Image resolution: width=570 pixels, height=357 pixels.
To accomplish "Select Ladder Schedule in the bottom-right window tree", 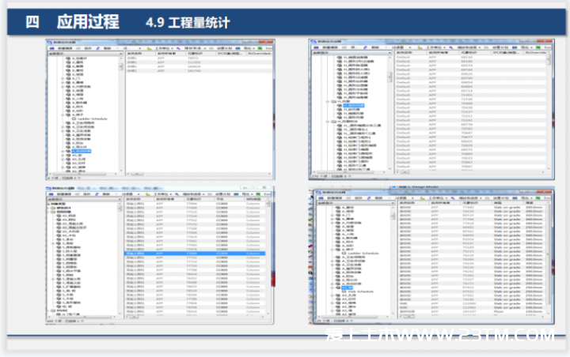I will tap(363, 254).
